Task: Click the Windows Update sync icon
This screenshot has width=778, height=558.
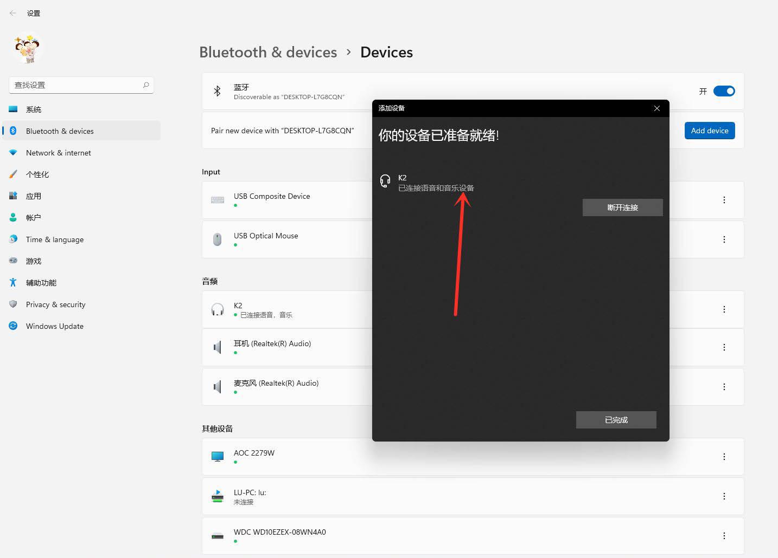Action: point(13,326)
